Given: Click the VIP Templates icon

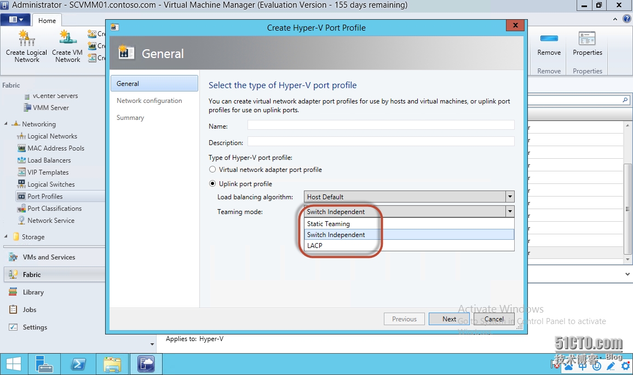Looking at the screenshot, I should tap(22, 172).
